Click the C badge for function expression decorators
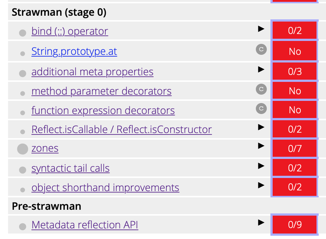 point(261,108)
